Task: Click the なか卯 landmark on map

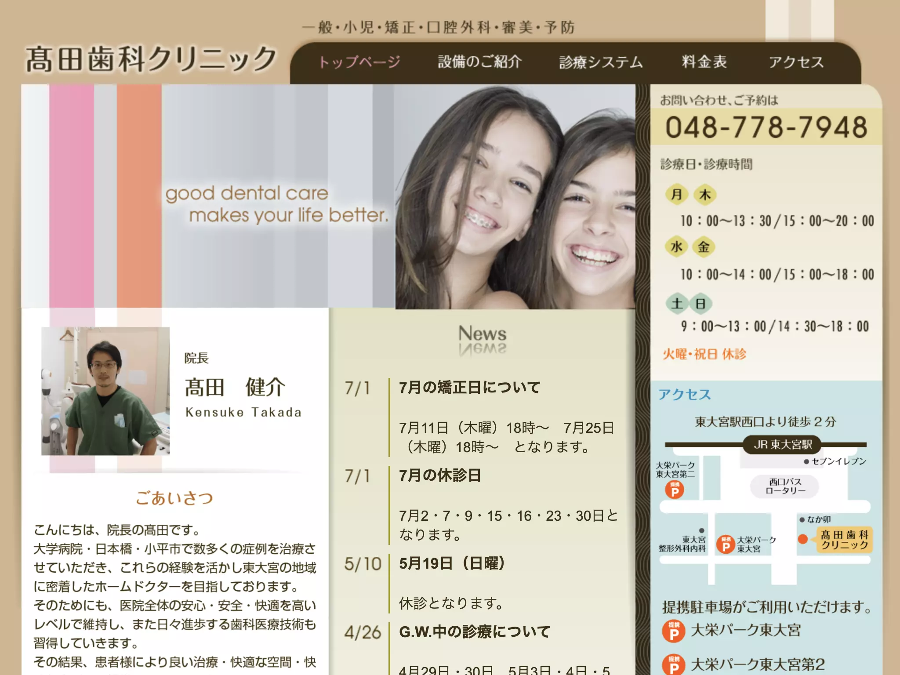Action: point(815,519)
